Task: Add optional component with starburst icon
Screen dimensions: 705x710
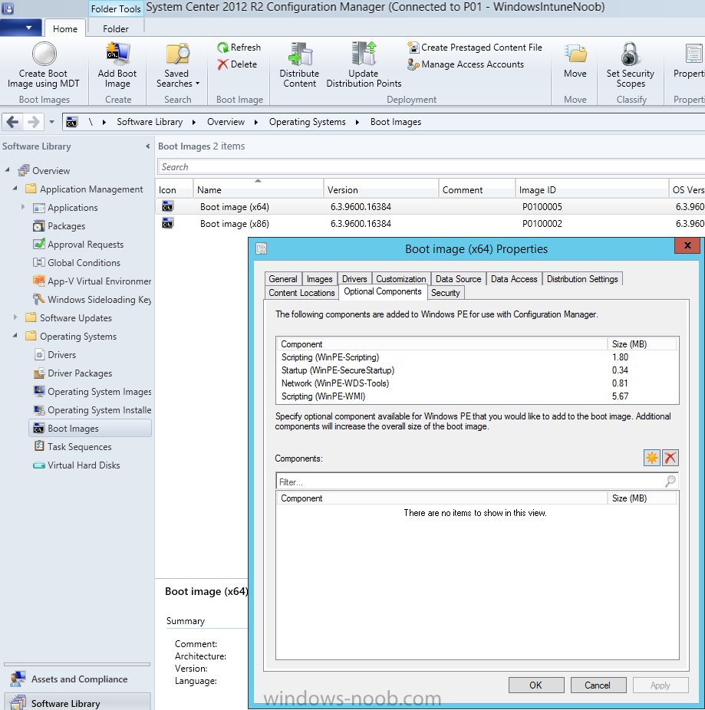Action: click(x=652, y=458)
